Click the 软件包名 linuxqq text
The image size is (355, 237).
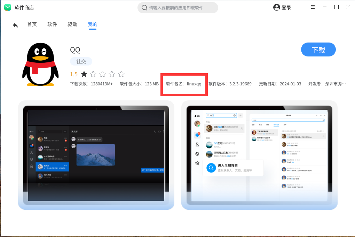184,84
